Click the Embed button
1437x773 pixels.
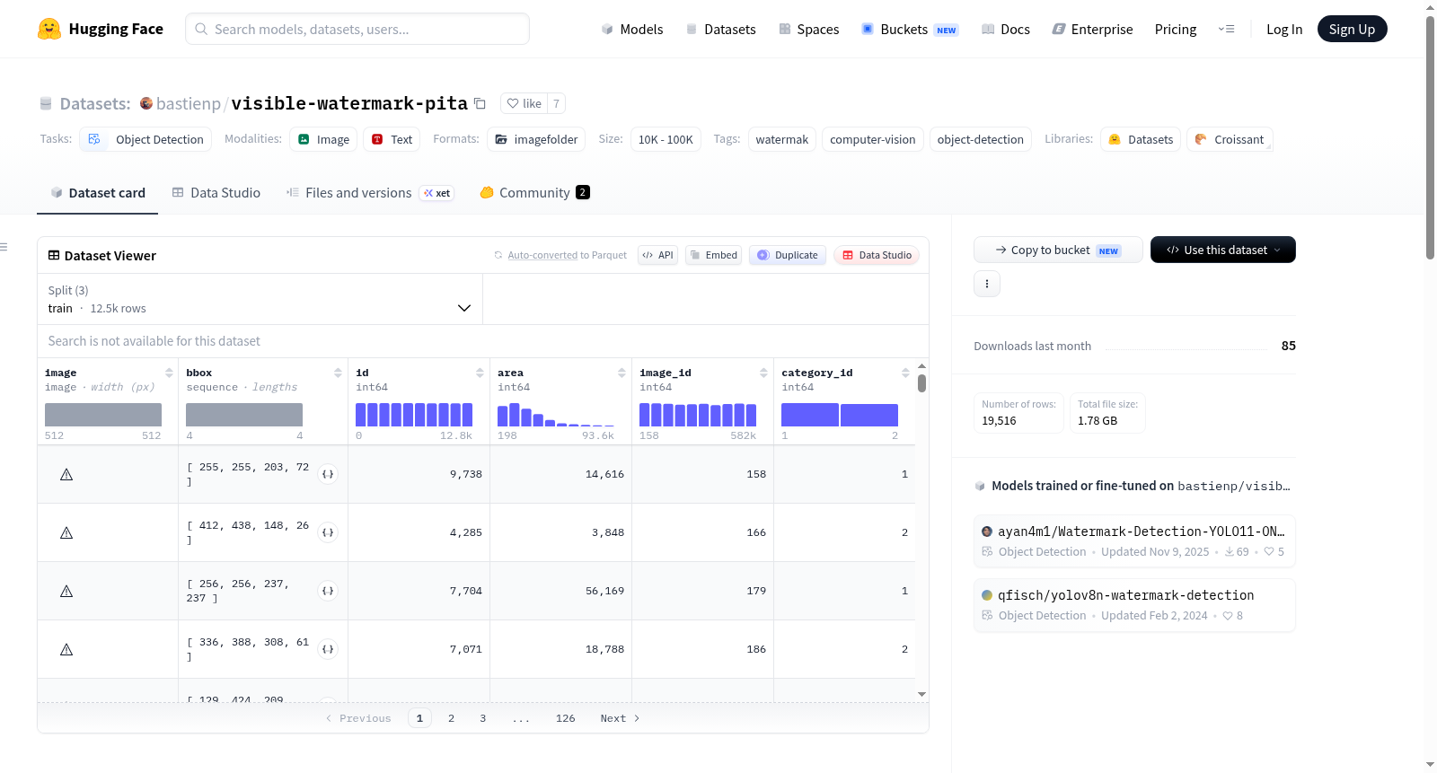click(713, 255)
